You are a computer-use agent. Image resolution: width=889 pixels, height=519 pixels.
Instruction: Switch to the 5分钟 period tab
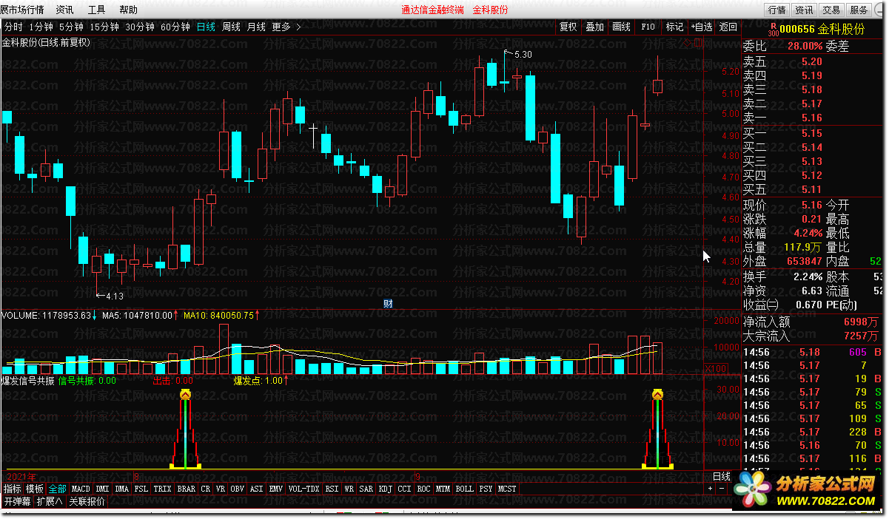pyautogui.click(x=72, y=27)
